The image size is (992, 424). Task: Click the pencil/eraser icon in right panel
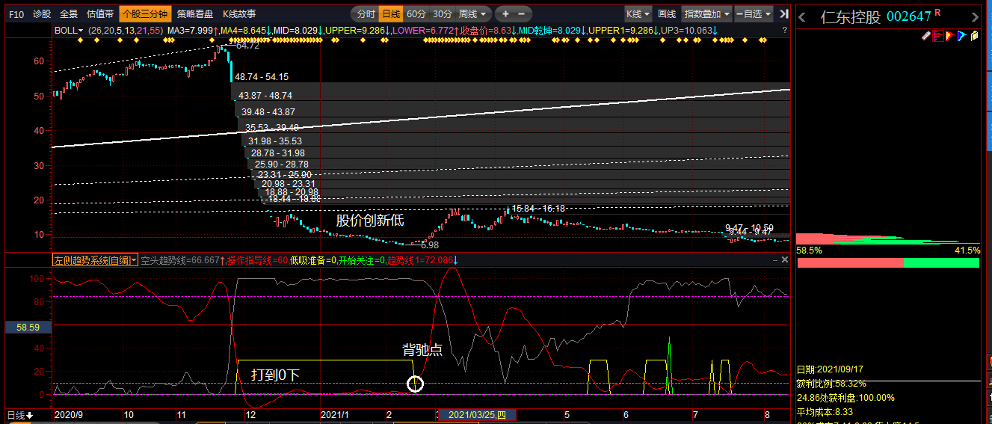(925, 35)
